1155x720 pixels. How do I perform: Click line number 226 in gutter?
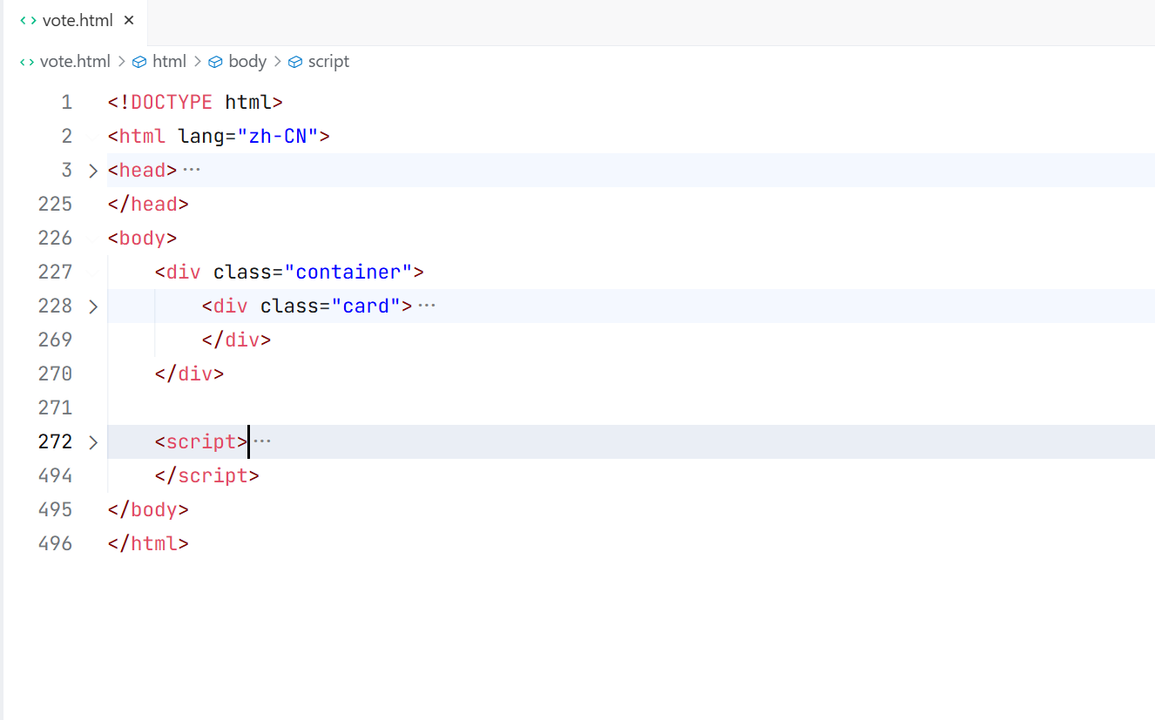[56, 238]
